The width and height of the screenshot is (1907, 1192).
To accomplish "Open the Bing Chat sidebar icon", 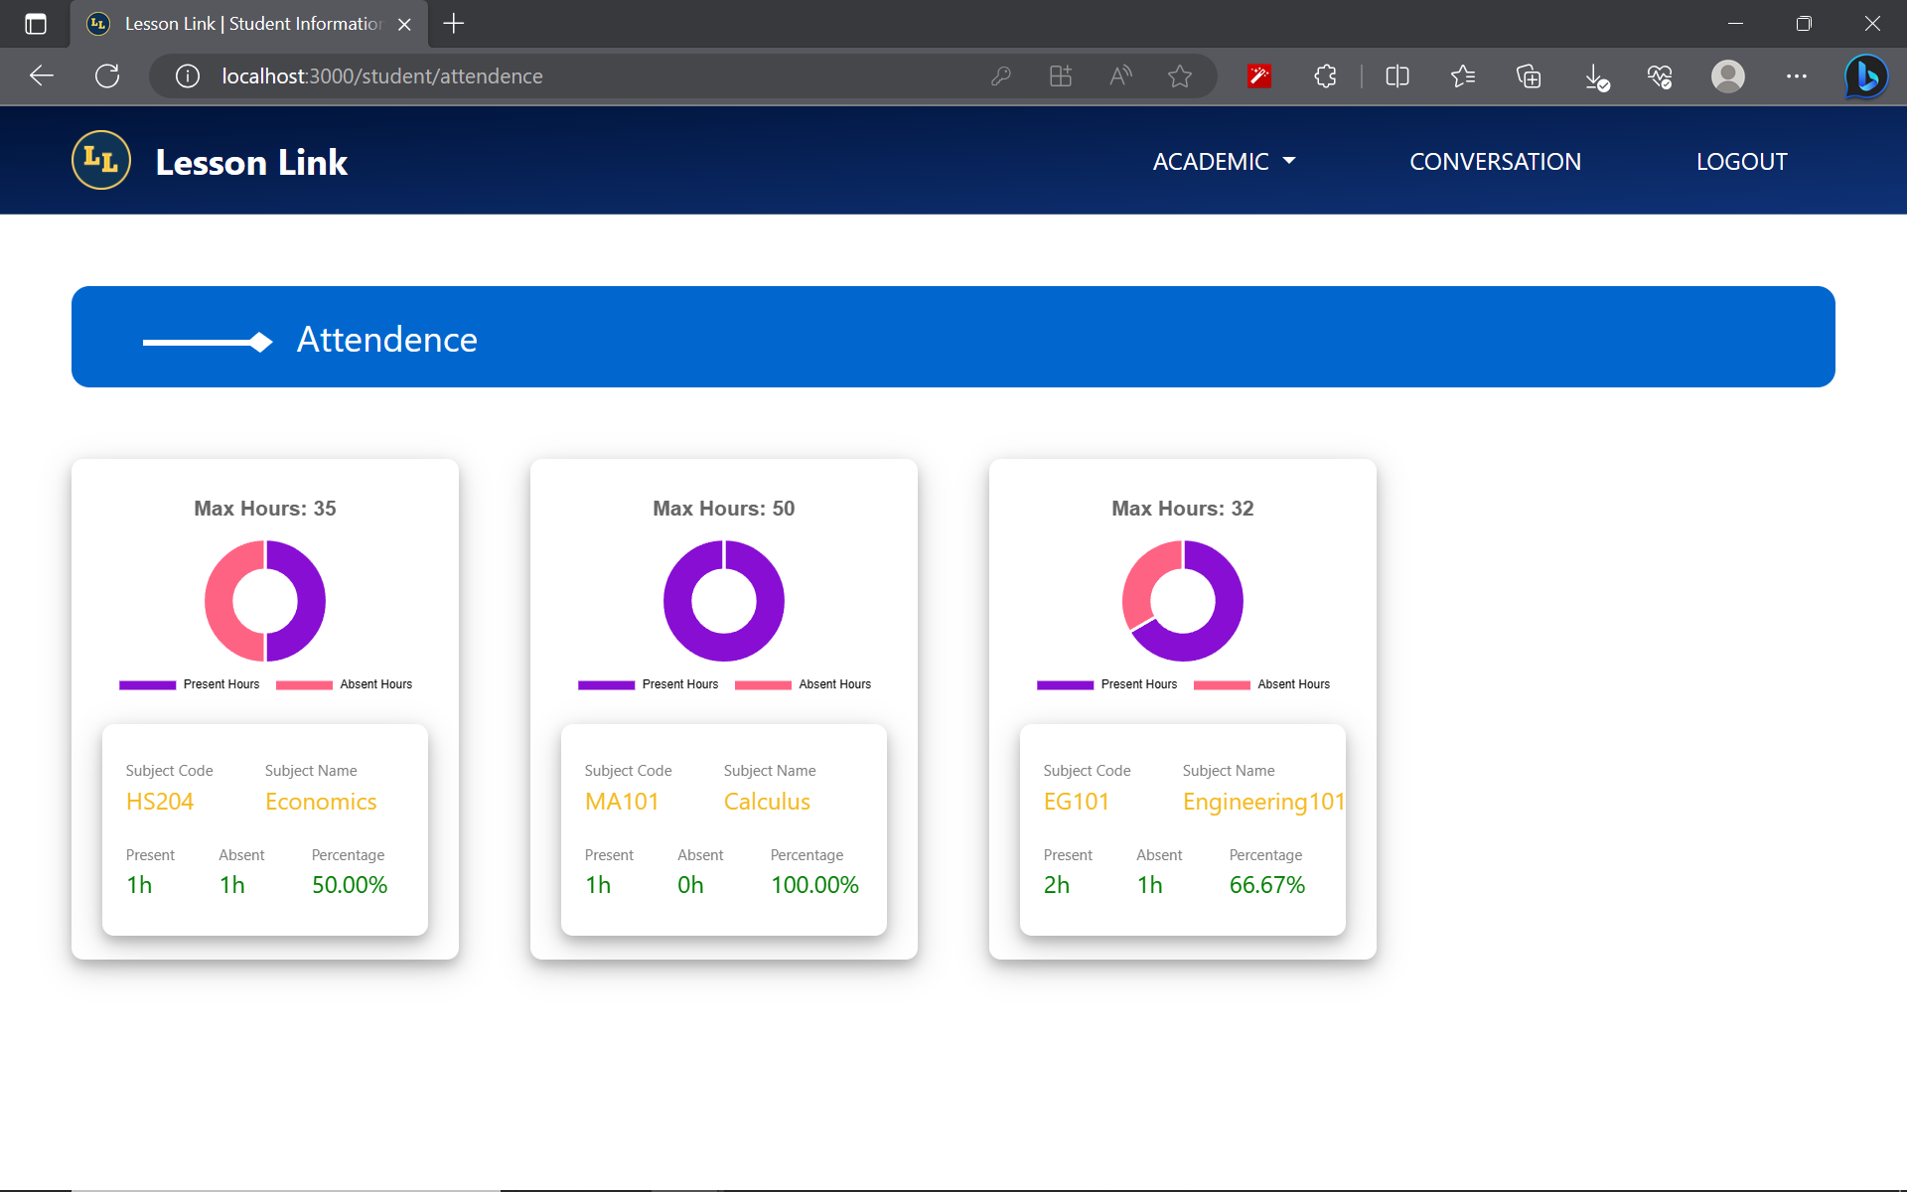I will 1865,76.
